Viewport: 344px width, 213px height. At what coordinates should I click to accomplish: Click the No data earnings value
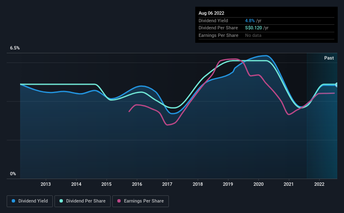pos(253,35)
